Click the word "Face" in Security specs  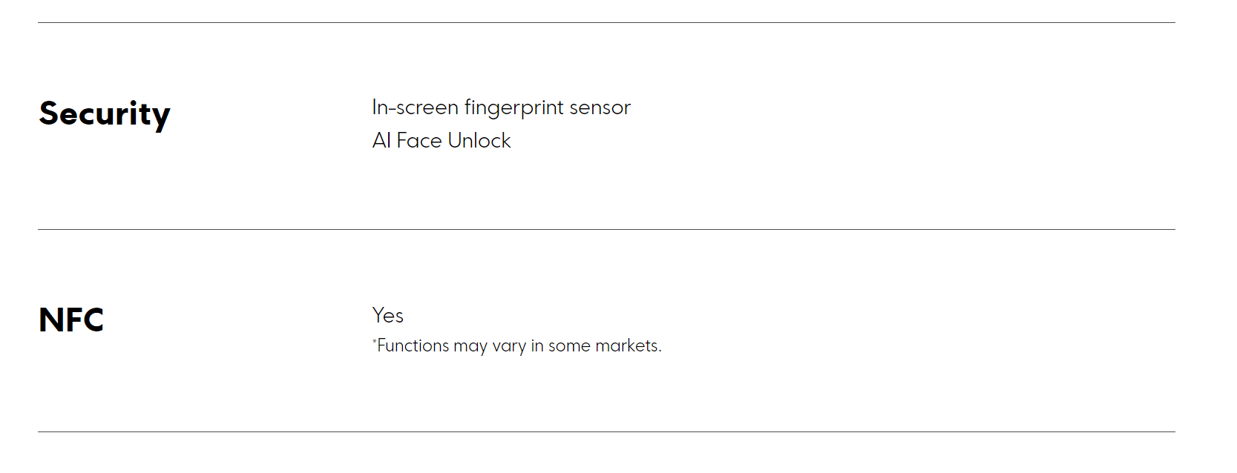coord(419,141)
